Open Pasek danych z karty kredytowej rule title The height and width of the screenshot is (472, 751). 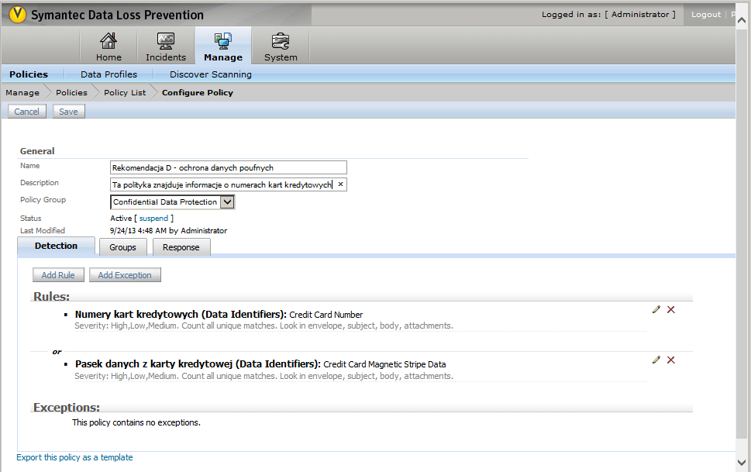[198, 364]
